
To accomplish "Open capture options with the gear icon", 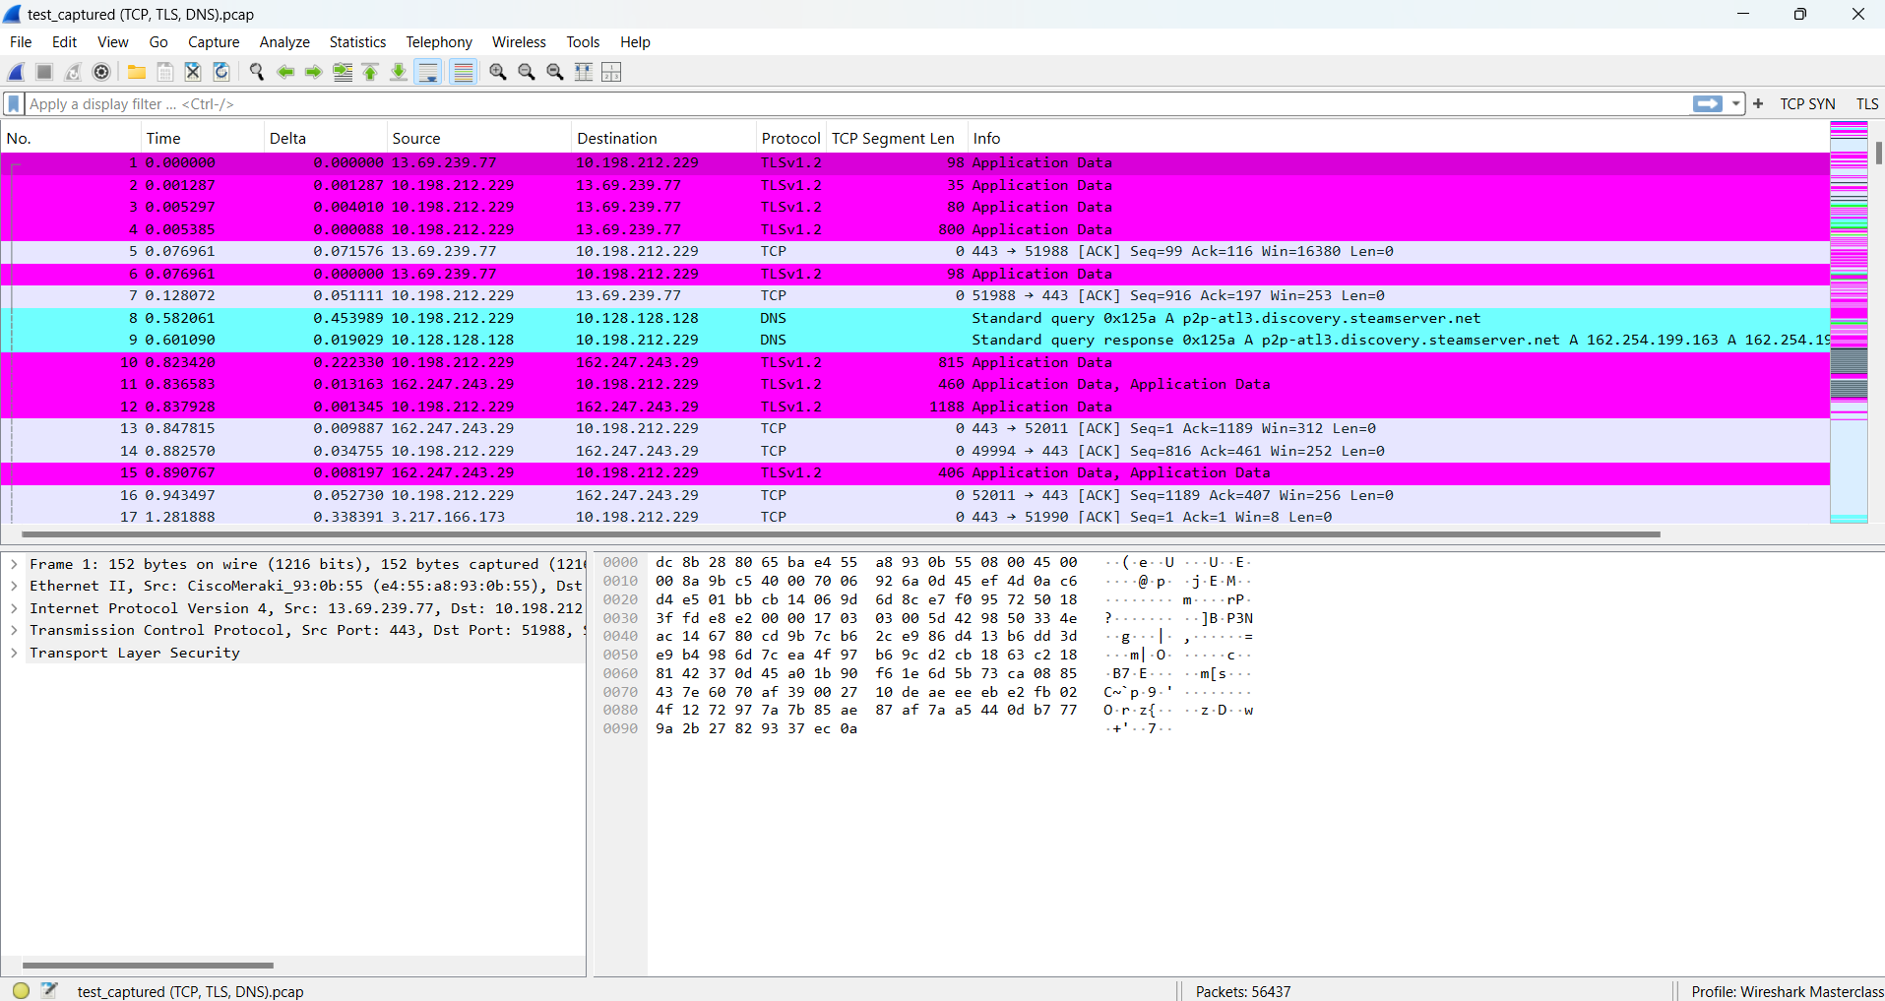I will tap(101, 72).
